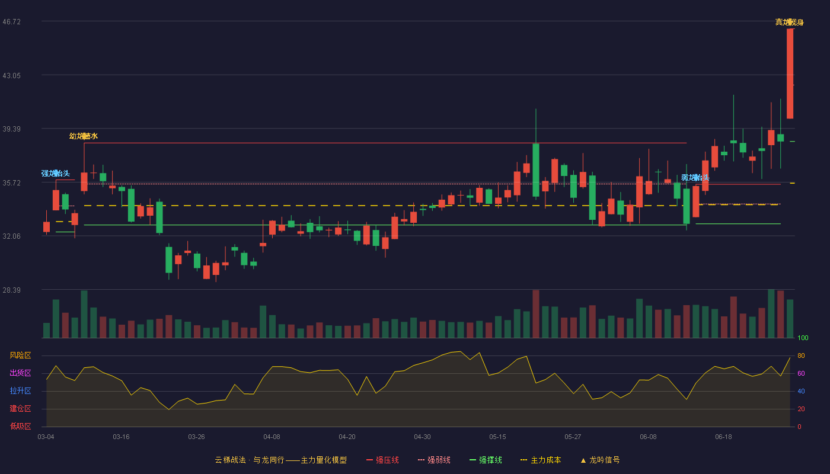Screen dimensions: 830x474
Task: Click the 80 indicator scale value
Action: tap(801, 355)
